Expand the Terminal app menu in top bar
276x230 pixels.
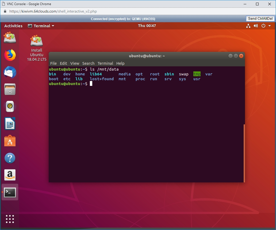pyautogui.click(x=41, y=26)
